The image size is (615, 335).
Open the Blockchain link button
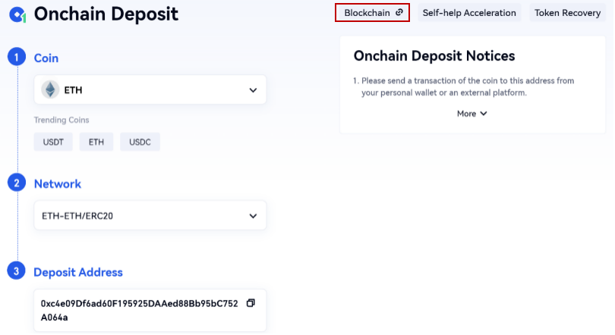coord(372,13)
